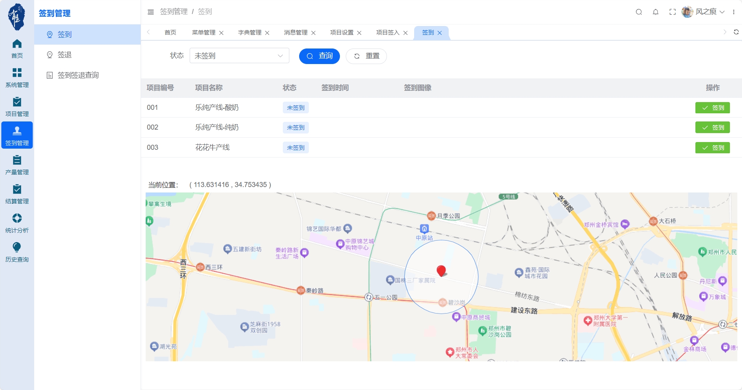Select 签到管理 in the left sidebar
This screenshot has height=390, width=742.
17,135
